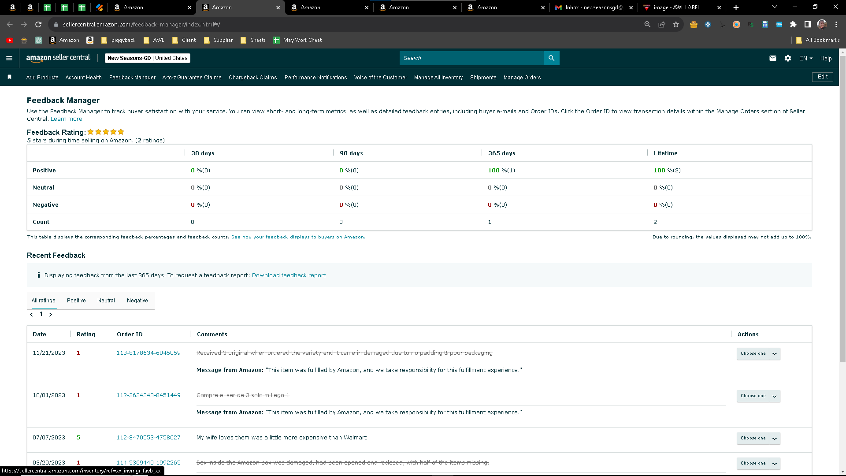
Task: Go to Performance Notifications
Action: point(316,78)
